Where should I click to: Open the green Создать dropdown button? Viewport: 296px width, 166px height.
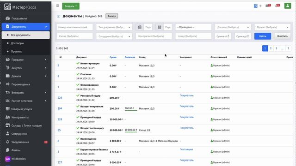(71, 6)
